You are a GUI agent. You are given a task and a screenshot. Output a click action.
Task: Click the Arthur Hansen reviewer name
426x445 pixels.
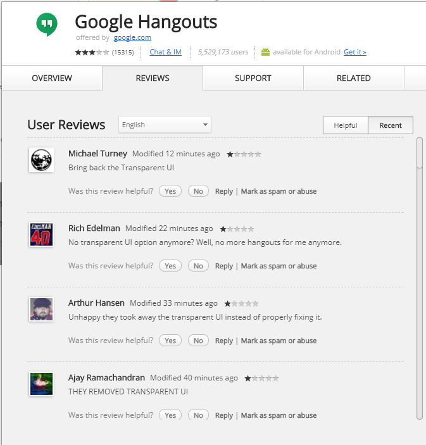click(x=96, y=303)
